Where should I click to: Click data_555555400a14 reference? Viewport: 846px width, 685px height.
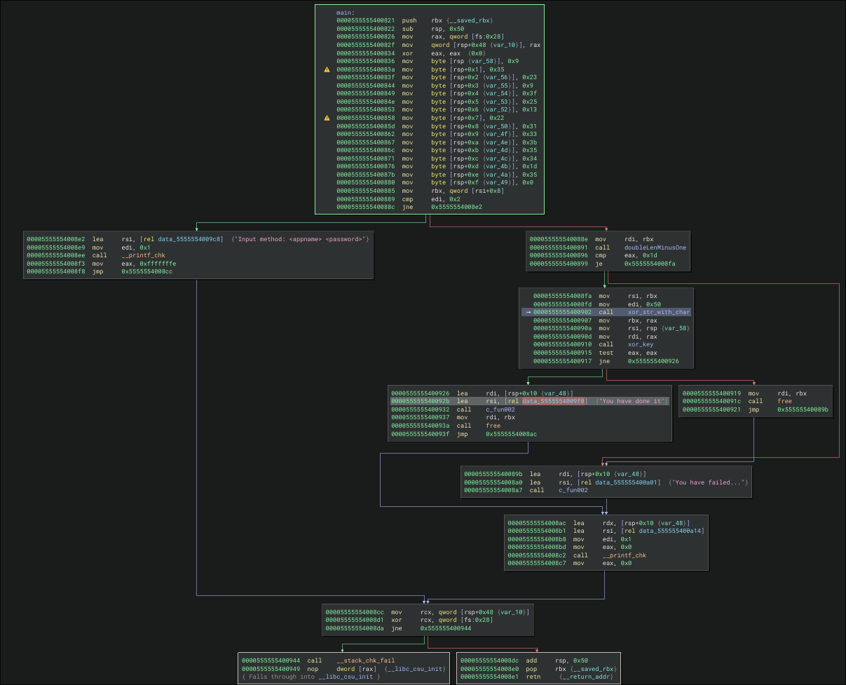[662, 531]
